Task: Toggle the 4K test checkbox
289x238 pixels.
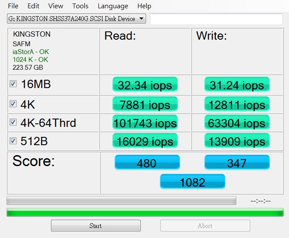Action: tap(13, 104)
